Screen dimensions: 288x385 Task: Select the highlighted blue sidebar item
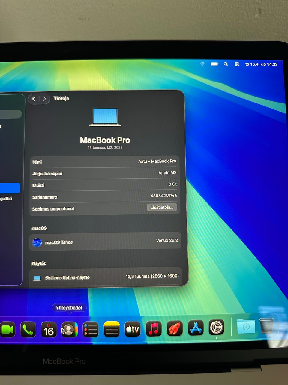[x=10, y=188]
